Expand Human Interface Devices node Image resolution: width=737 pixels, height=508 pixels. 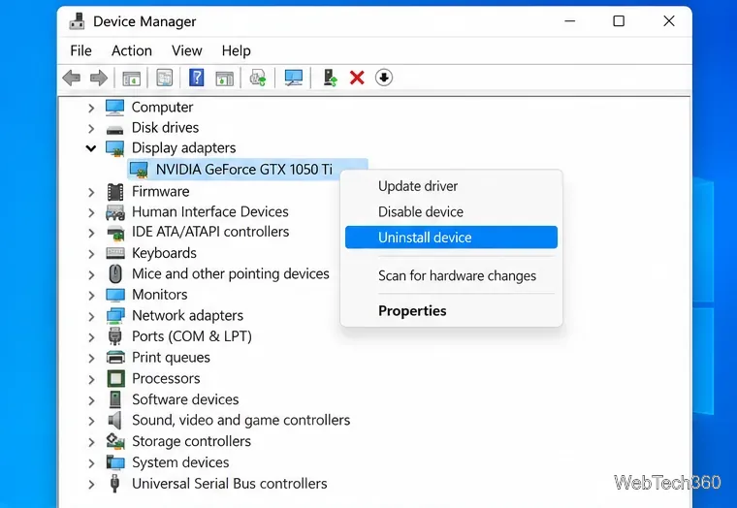click(x=91, y=213)
